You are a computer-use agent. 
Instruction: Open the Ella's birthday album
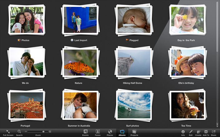pos(188,62)
